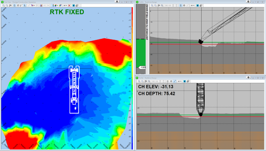266x151 pixels.
Task: Click horizontal expand (+) in upper Profile toolbar
Action: click(x=167, y=5)
